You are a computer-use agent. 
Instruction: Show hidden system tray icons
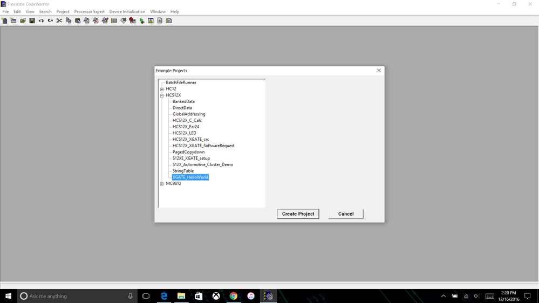[444, 296]
